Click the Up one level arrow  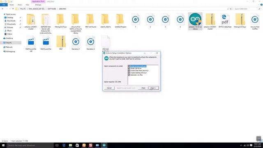13,9
